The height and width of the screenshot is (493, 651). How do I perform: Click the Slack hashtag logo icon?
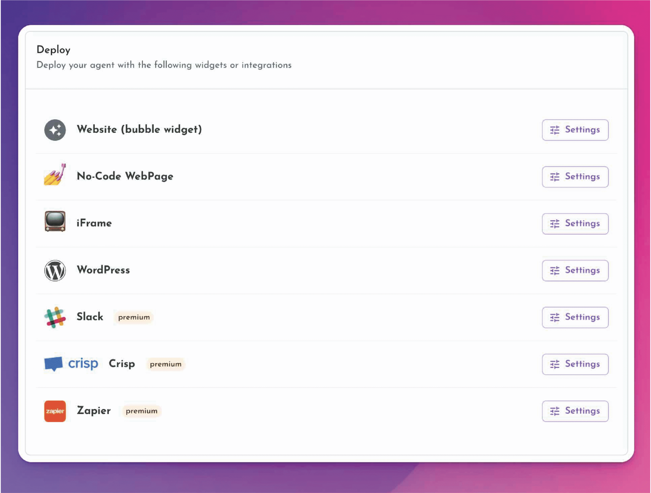pos(55,317)
